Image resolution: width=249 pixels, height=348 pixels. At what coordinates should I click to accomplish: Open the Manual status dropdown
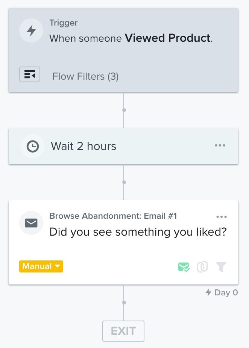click(x=41, y=266)
